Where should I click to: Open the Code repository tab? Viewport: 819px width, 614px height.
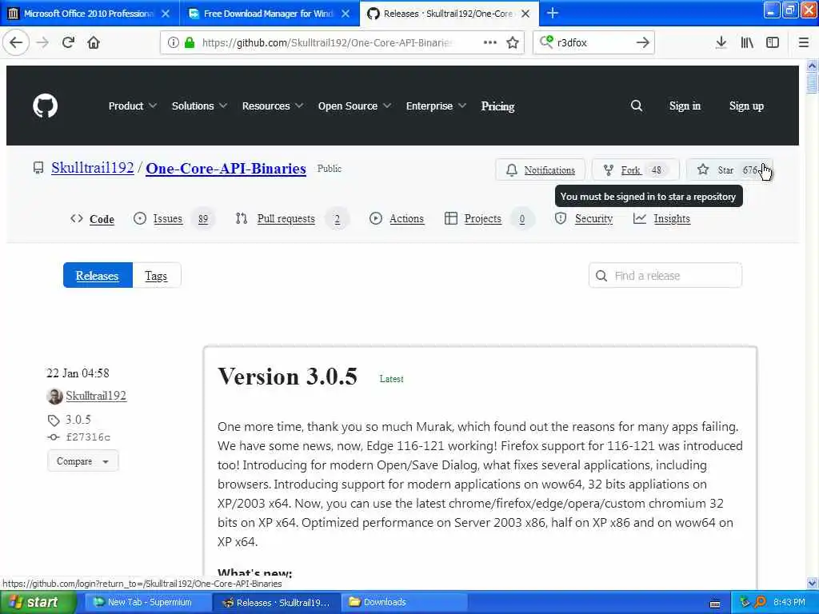tap(92, 219)
